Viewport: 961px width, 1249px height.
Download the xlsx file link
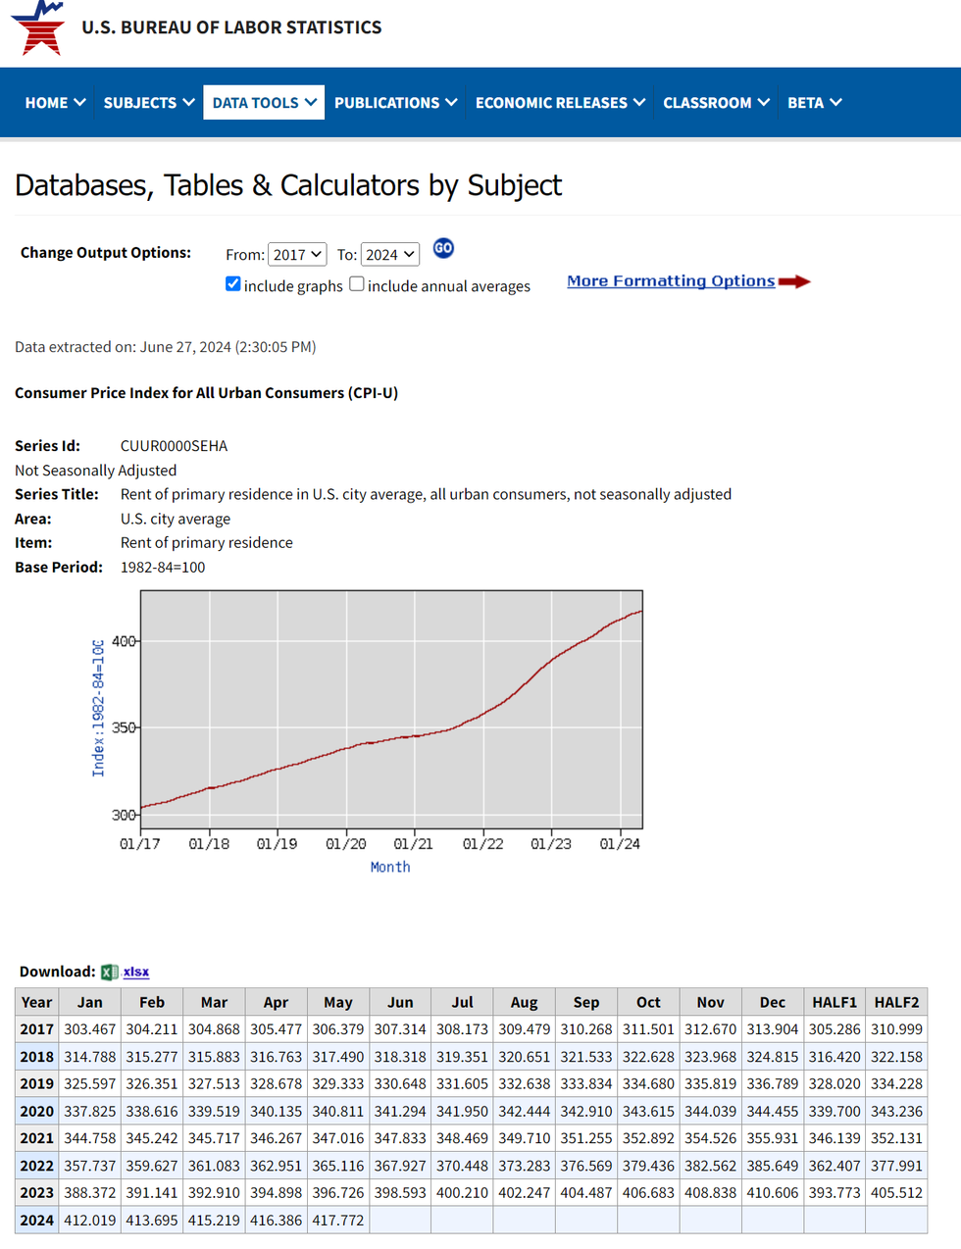click(x=136, y=972)
